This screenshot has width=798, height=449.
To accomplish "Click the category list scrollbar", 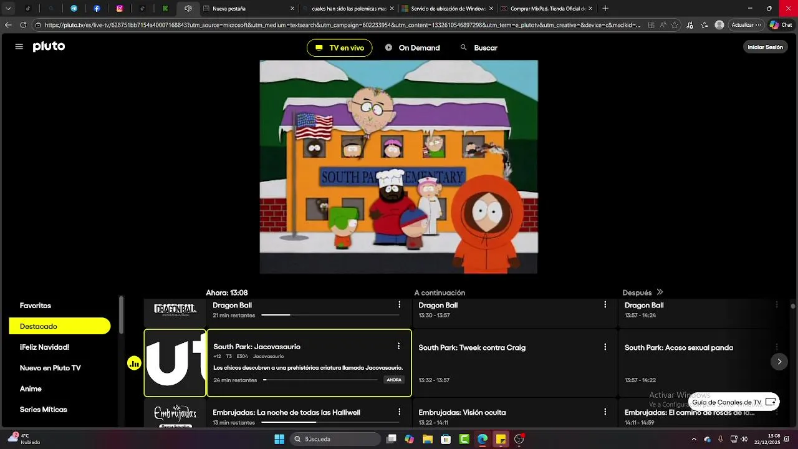I will [x=122, y=316].
